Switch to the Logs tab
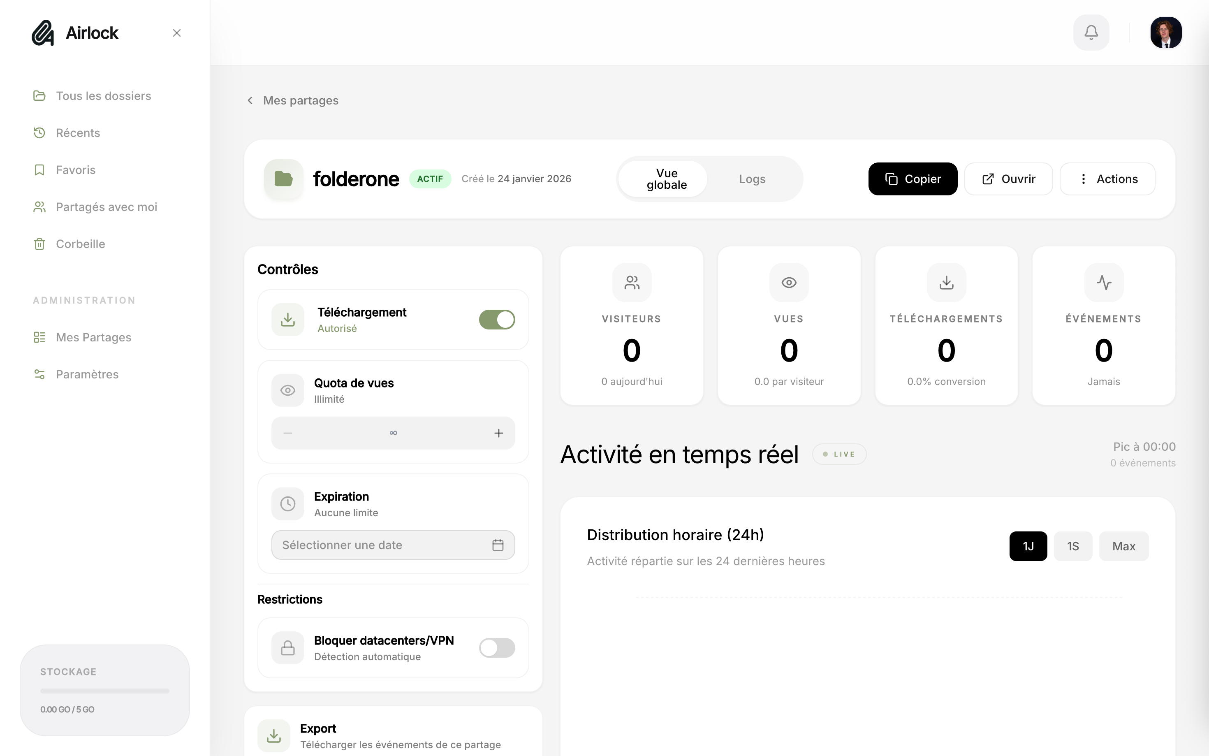 click(752, 179)
